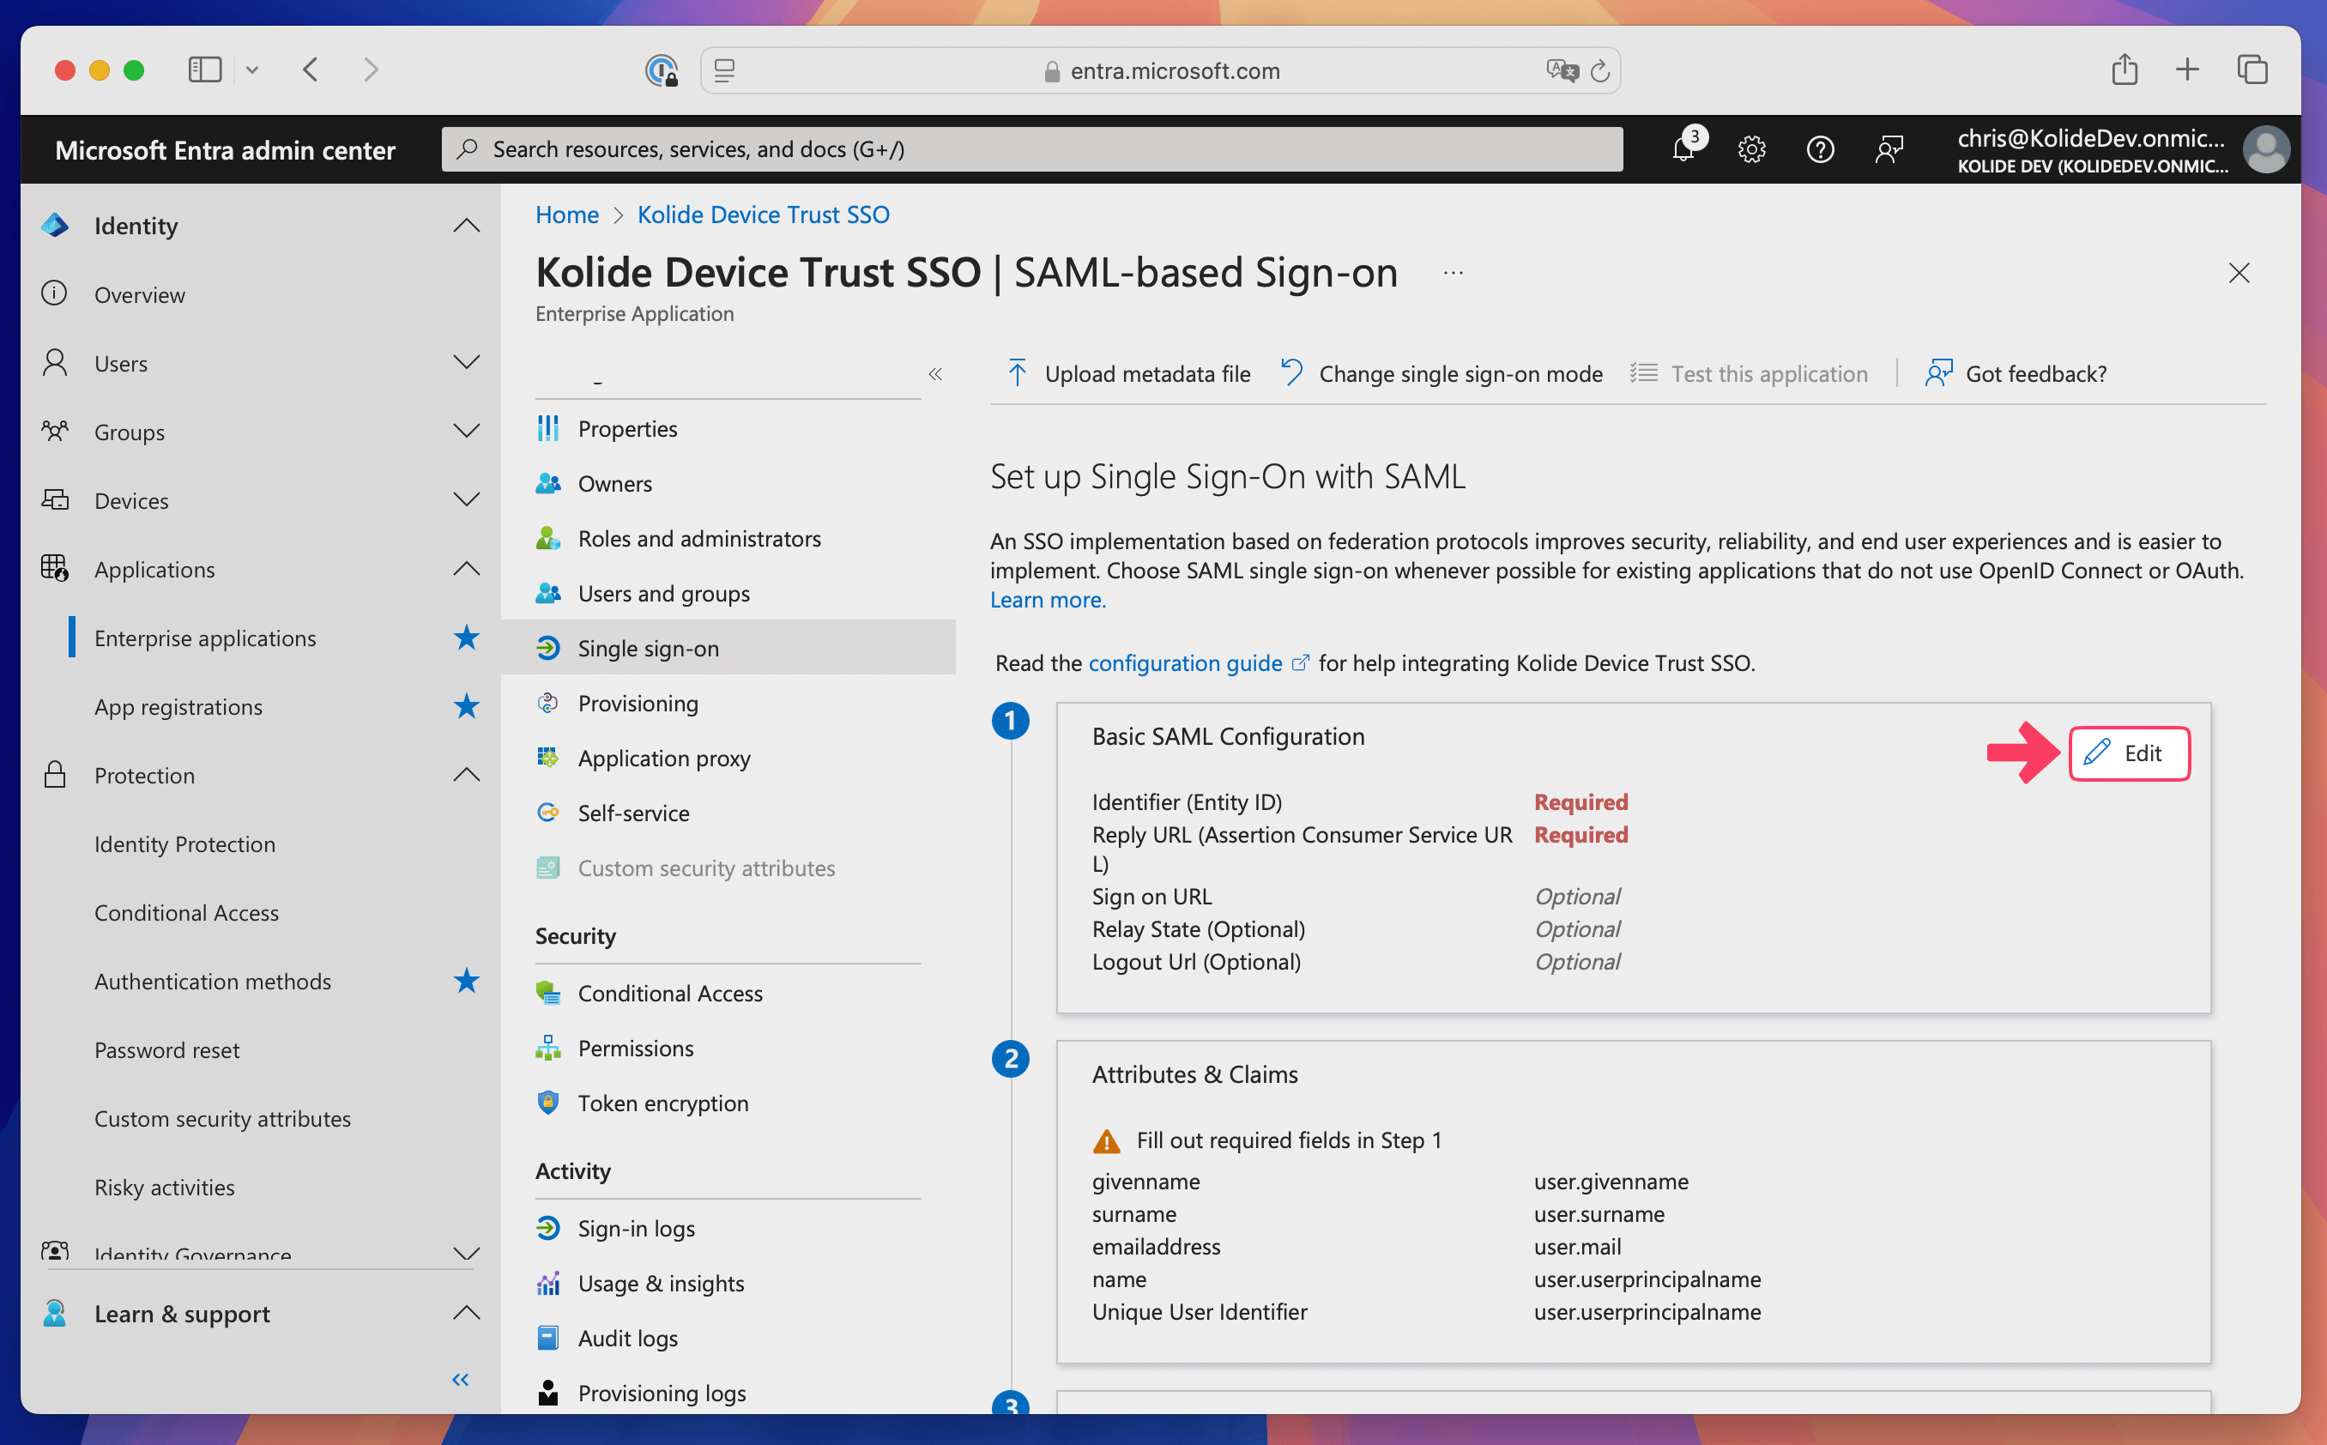Collapse the Protection sidebar section

465,774
